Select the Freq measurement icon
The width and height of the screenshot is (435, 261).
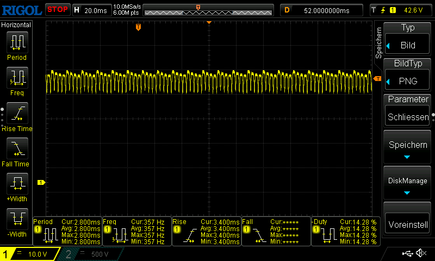pyautogui.click(x=16, y=78)
